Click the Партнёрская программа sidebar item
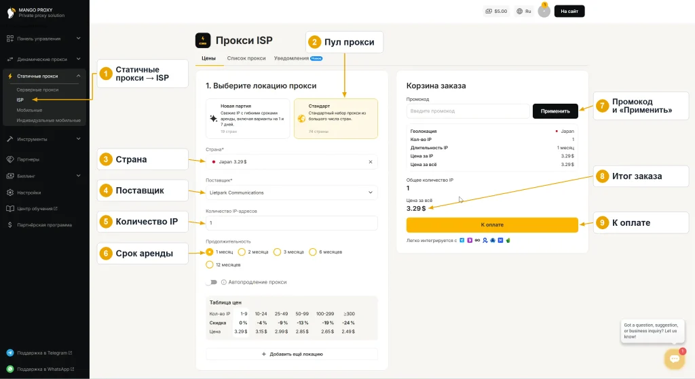Image resolution: width=695 pixels, height=379 pixels. [44, 225]
